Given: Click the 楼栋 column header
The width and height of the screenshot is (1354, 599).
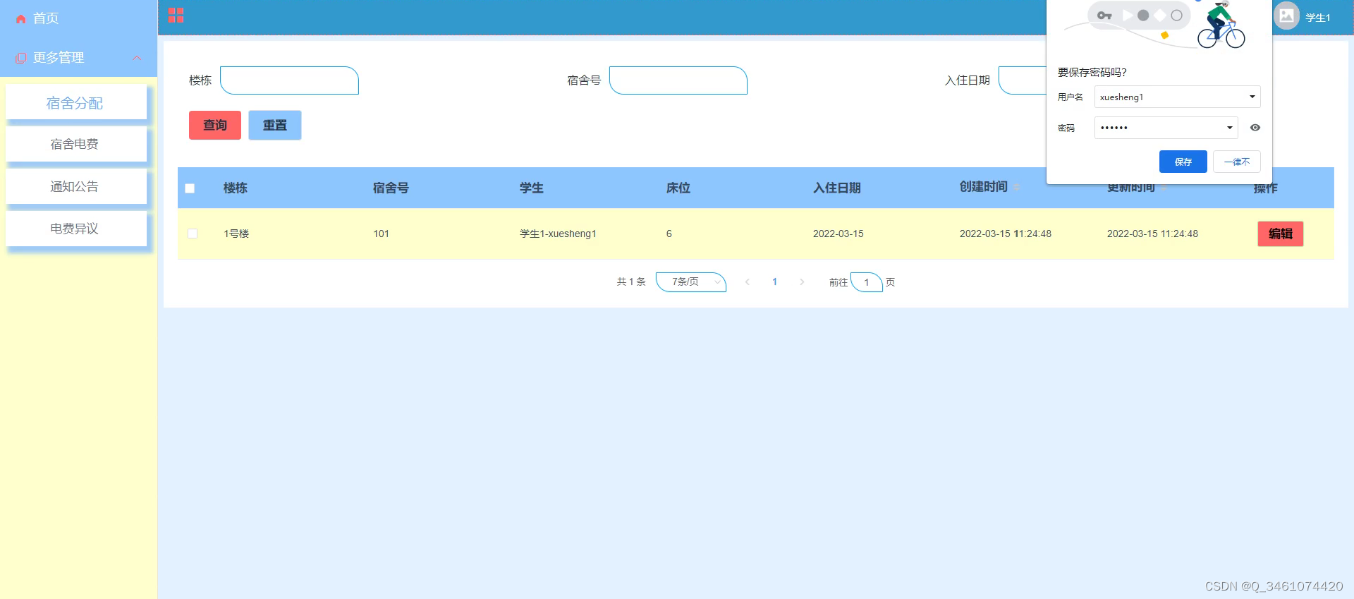Looking at the screenshot, I should (236, 188).
